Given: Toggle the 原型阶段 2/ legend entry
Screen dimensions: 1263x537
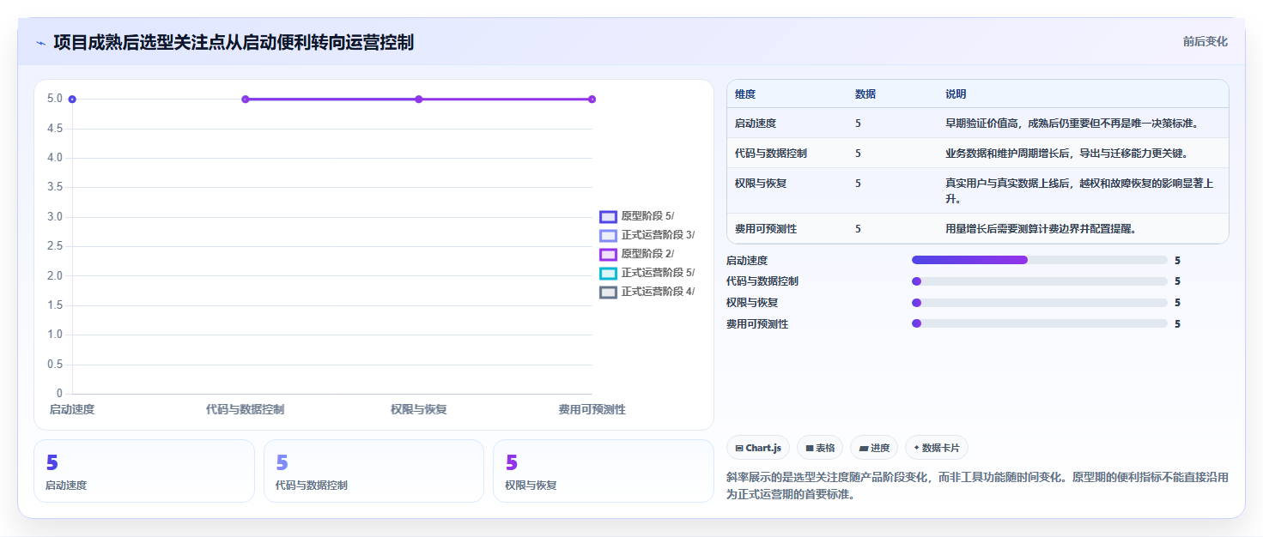Looking at the screenshot, I should pyautogui.click(x=635, y=254).
